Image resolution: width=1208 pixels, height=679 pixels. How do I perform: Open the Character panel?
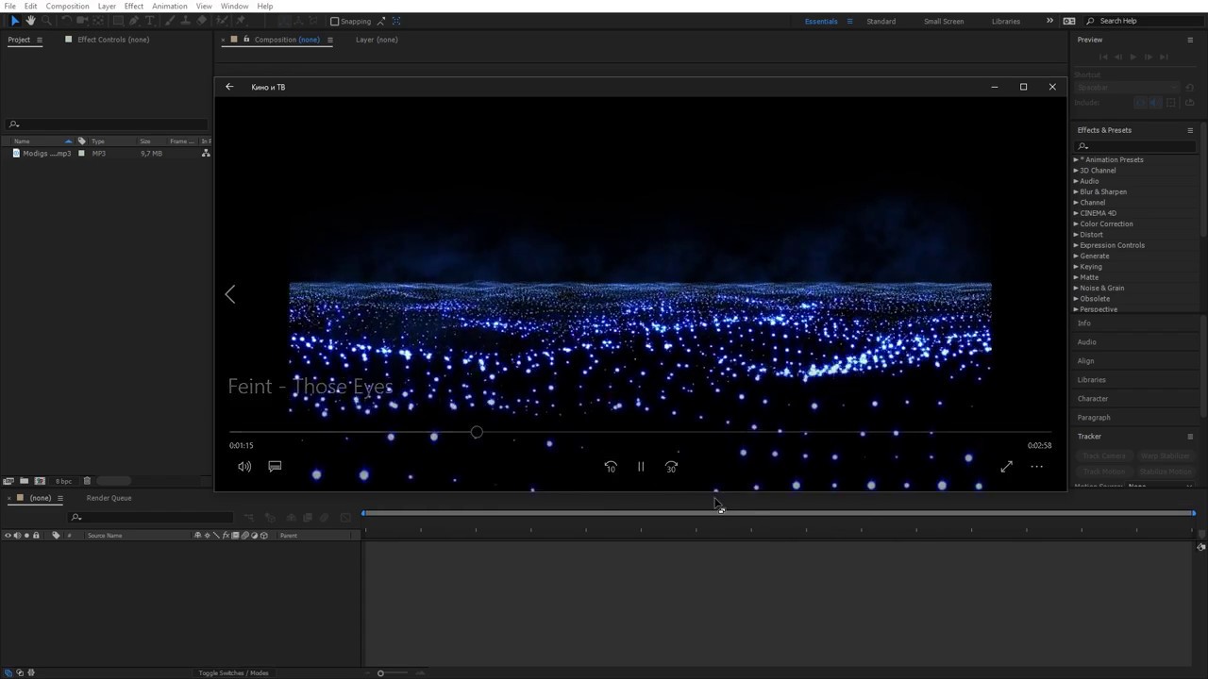point(1093,398)
